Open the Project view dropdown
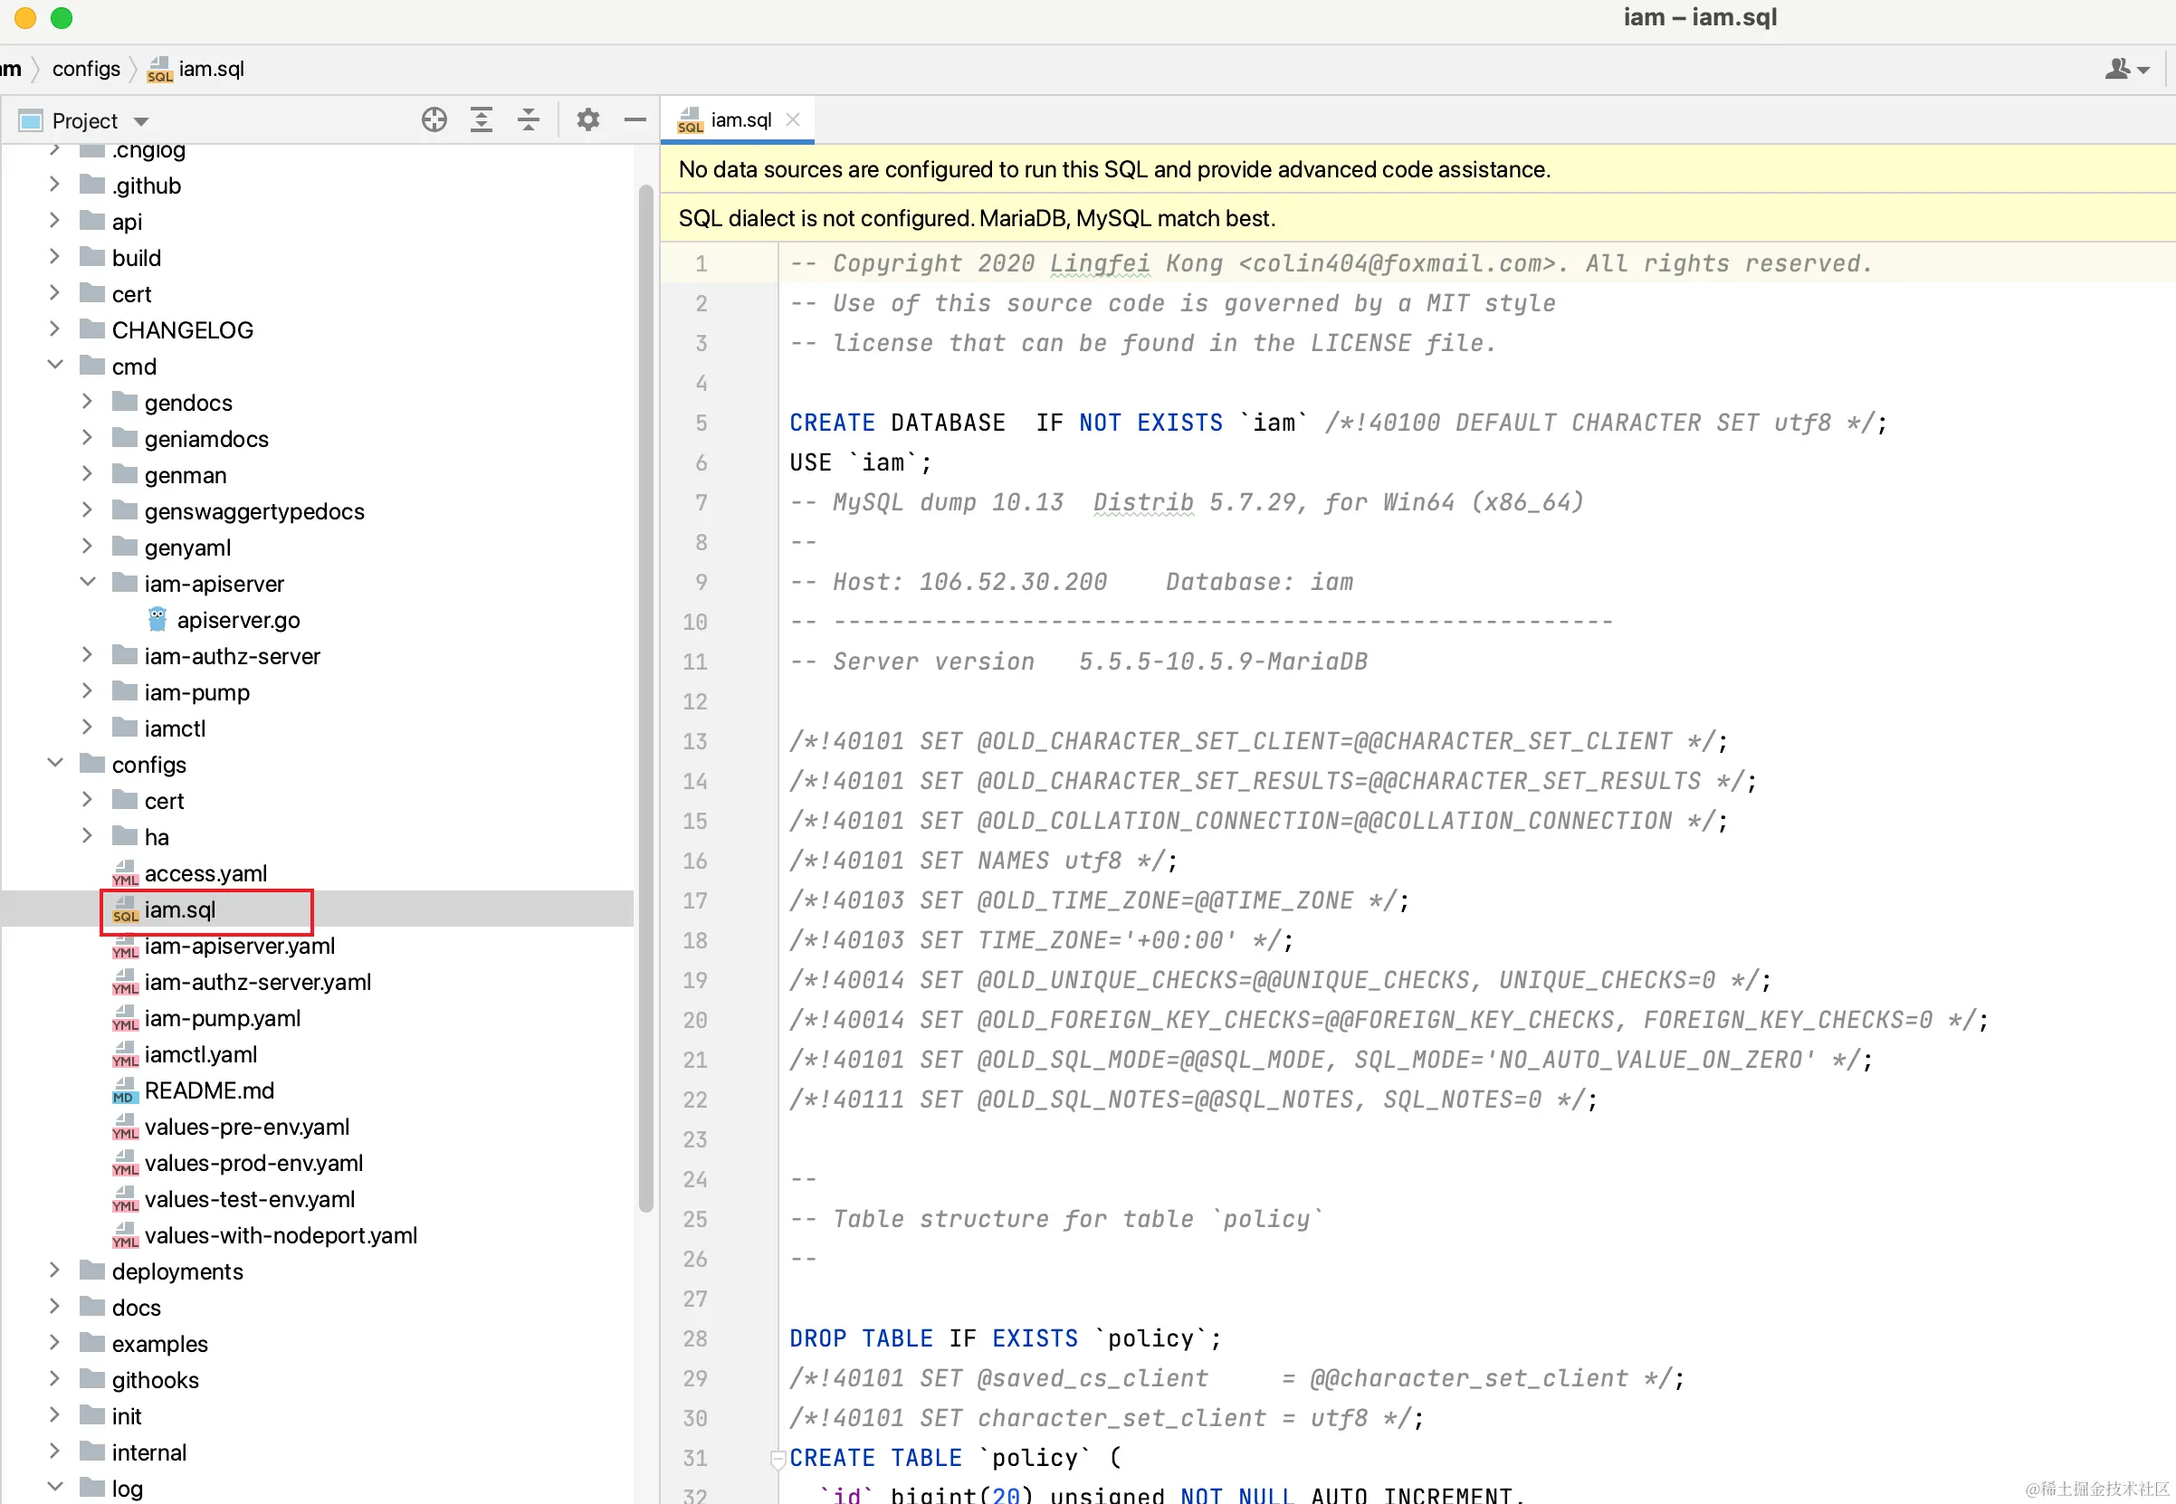2176x1504 pixels. [x=141, y=121]
